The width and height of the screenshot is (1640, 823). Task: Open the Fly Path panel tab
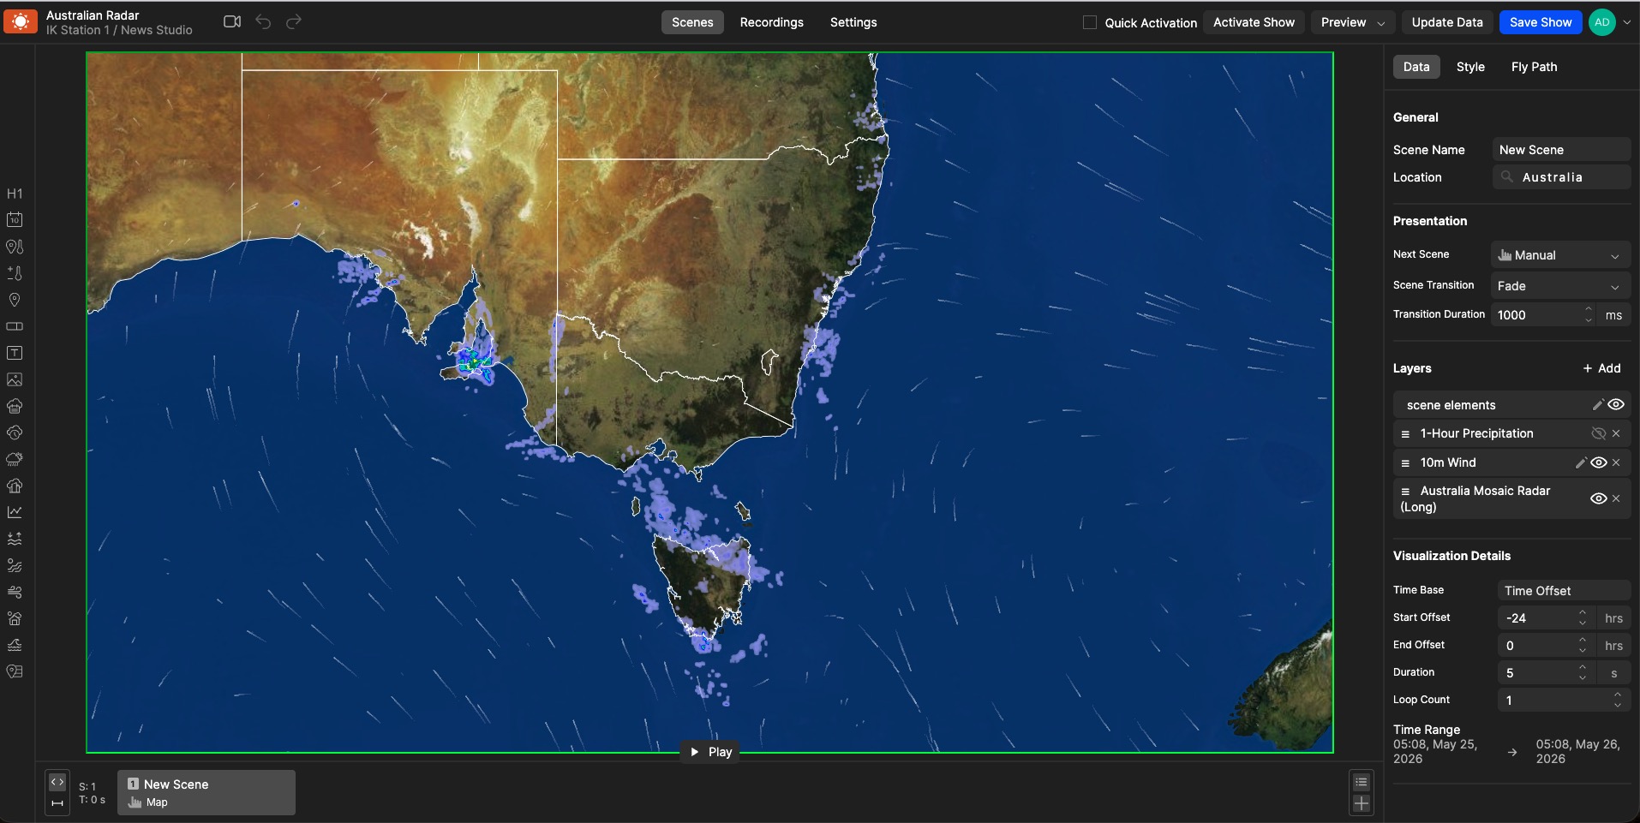click(1534, 67)
